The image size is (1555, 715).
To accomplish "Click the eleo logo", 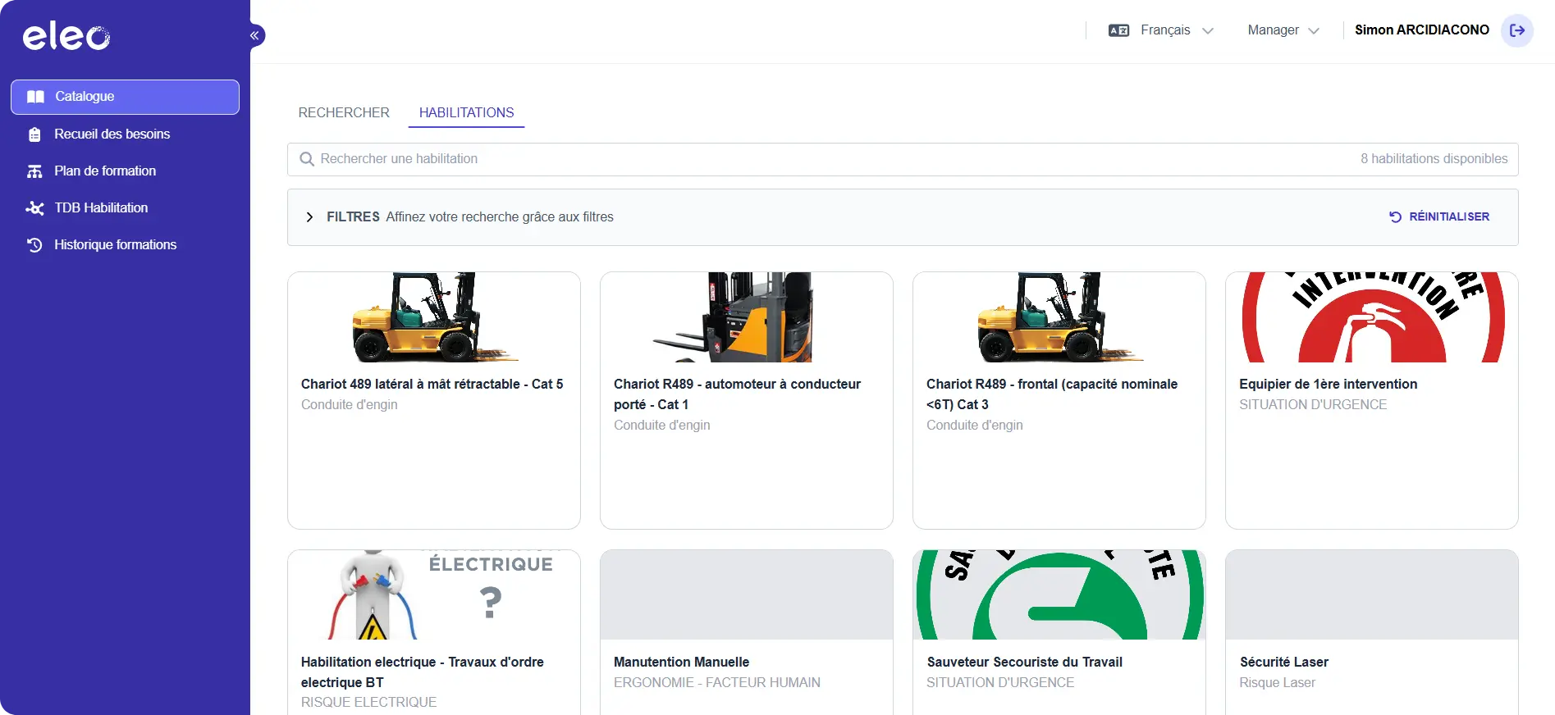I will tap(66, 36).
